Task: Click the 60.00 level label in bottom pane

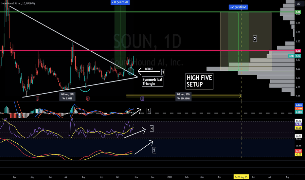Action: (298, 146)
